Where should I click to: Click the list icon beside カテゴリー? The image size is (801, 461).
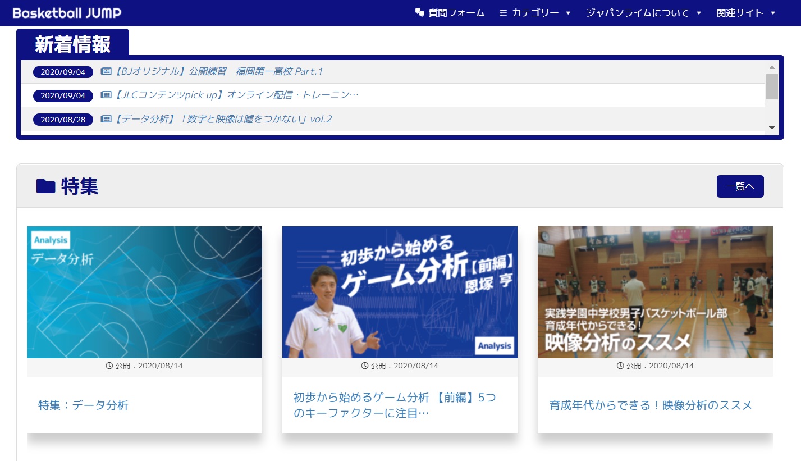coord(504,13)
